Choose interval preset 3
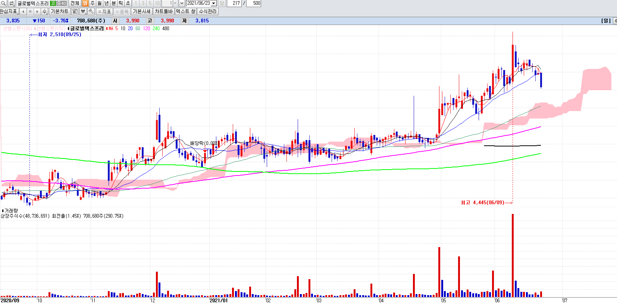 pos(143,3)
